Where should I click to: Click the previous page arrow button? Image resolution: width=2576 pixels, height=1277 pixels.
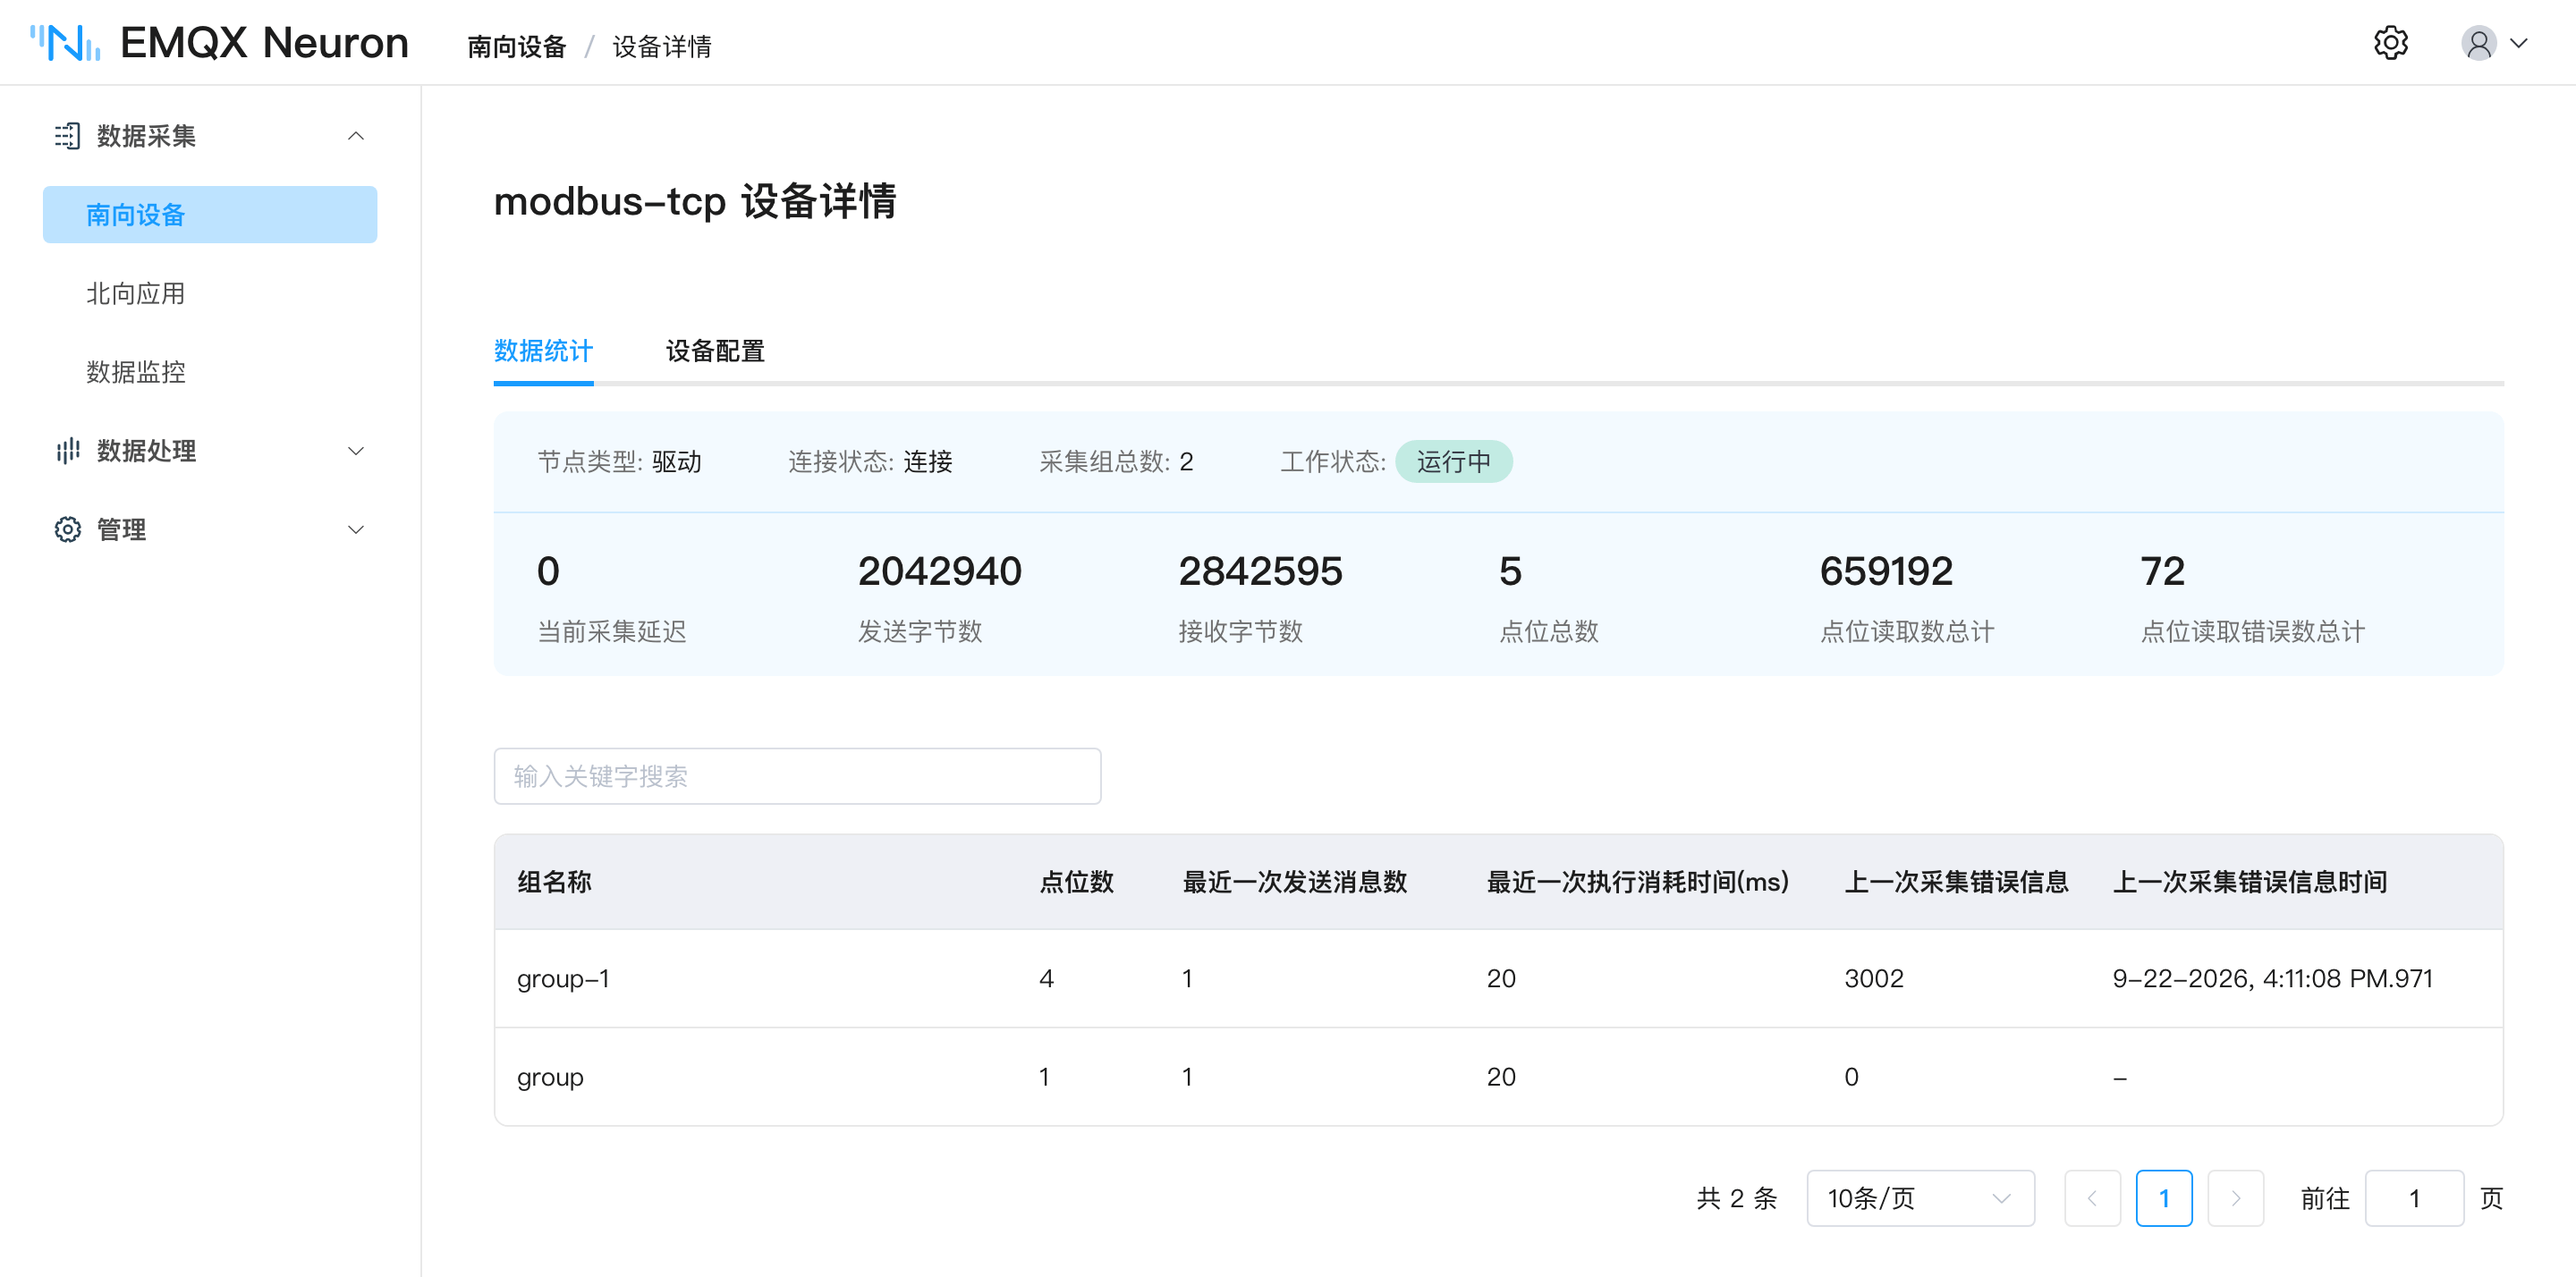click(x=2091, y=1197)
